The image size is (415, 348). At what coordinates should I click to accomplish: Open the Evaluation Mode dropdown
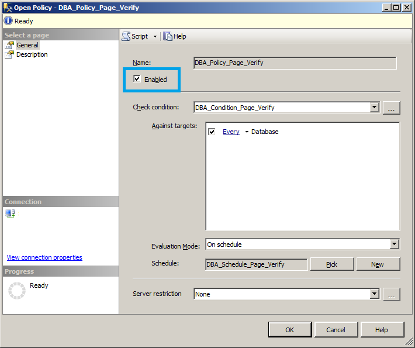pos(394,244)
